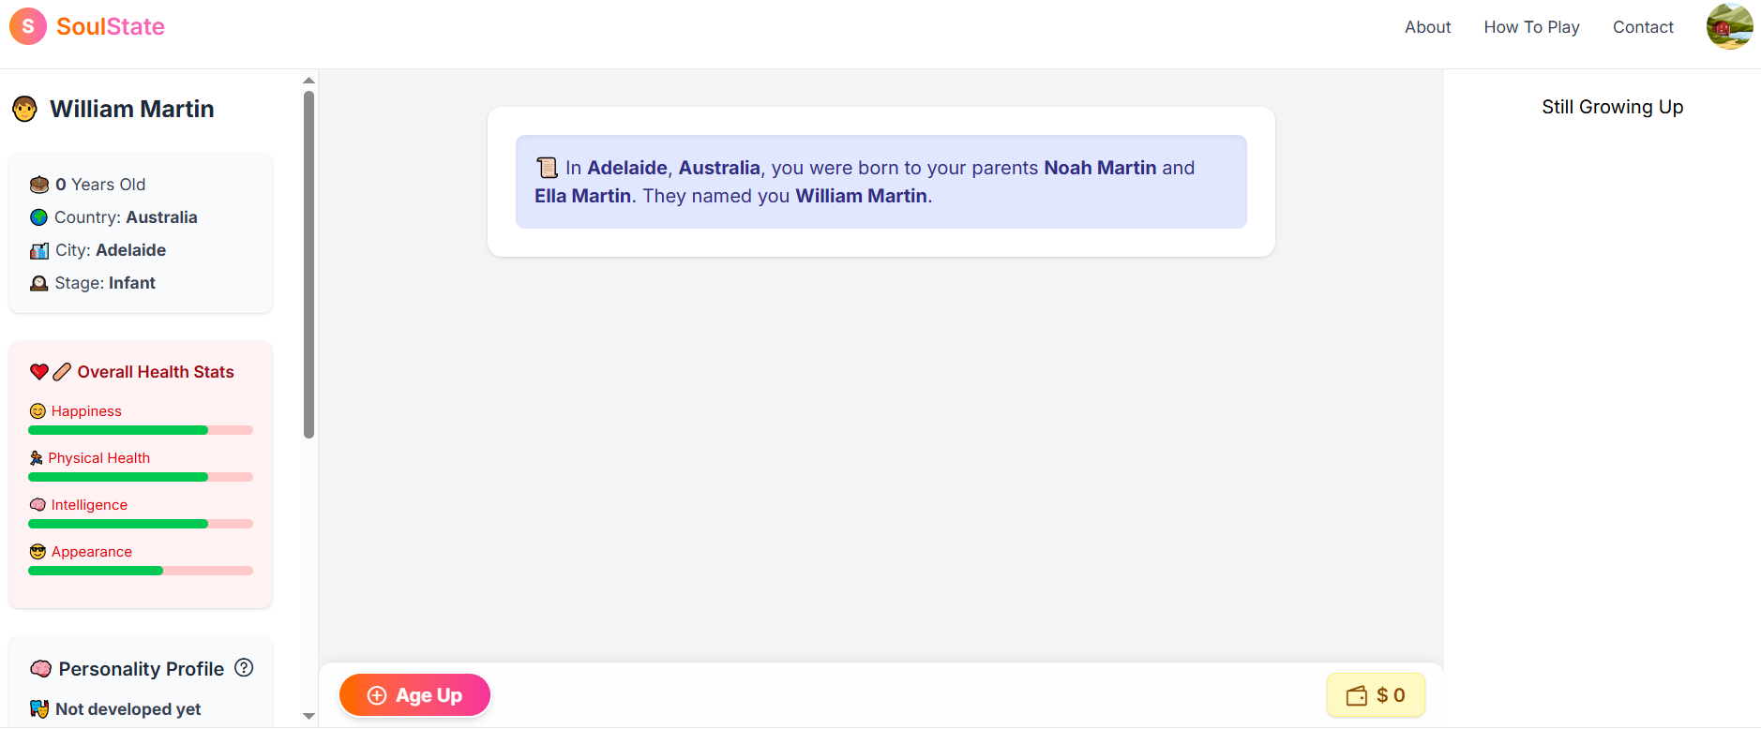Click the SoulState brand name link
The height and width of the screenshot is (729, 1761).
point(111,26)
